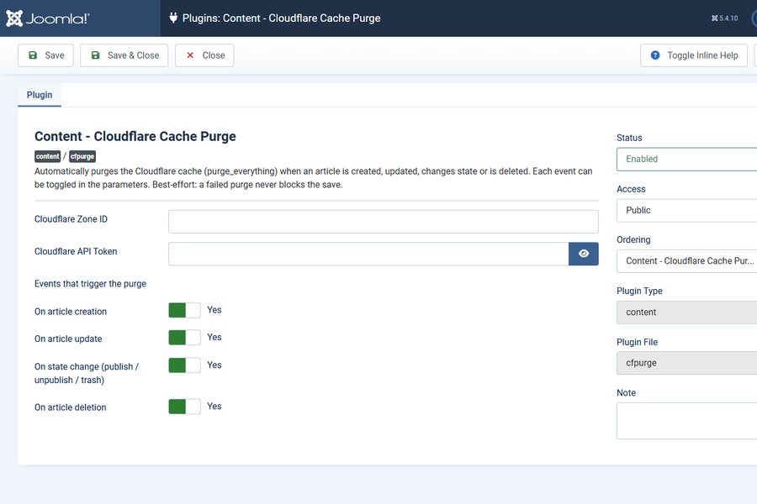The height and width of the screenshot is (504, 757).
Task: Click the 'Events that trigger the purge' label
Action: tap(90, 284)
